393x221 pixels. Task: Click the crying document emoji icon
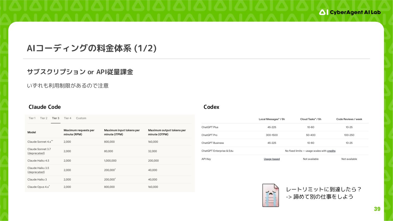pos(271,195)
